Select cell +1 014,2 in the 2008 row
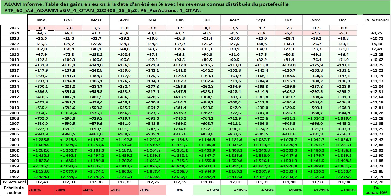Viewport: 391px width, 196px height. pos(316,118)
